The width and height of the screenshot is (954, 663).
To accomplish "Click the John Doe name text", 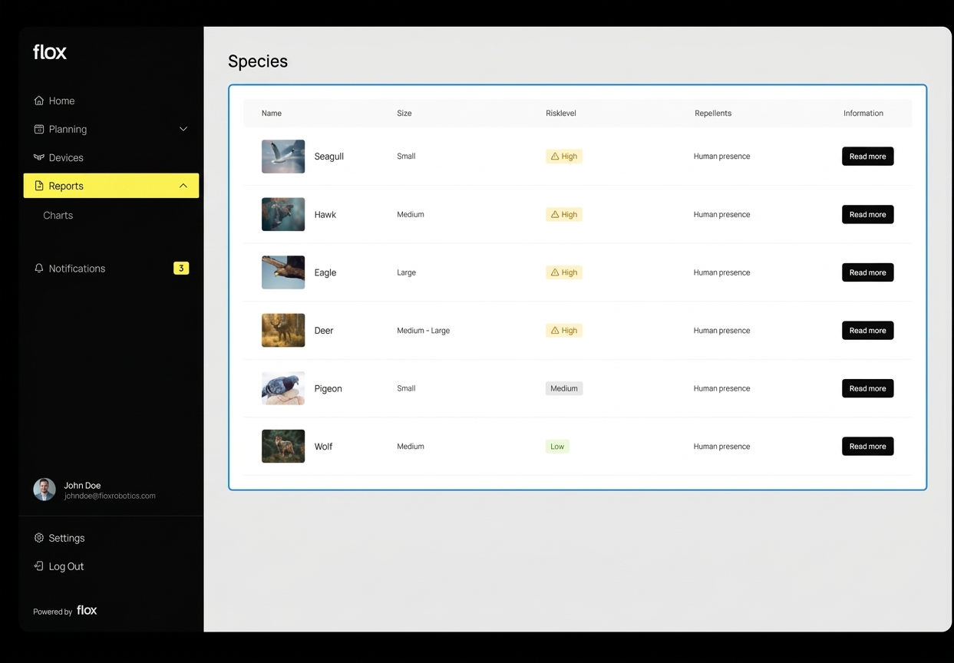I will tap(82, 485).
